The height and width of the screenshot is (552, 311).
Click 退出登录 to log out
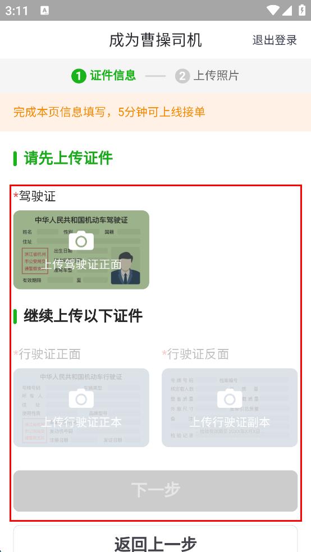point(275,40)
